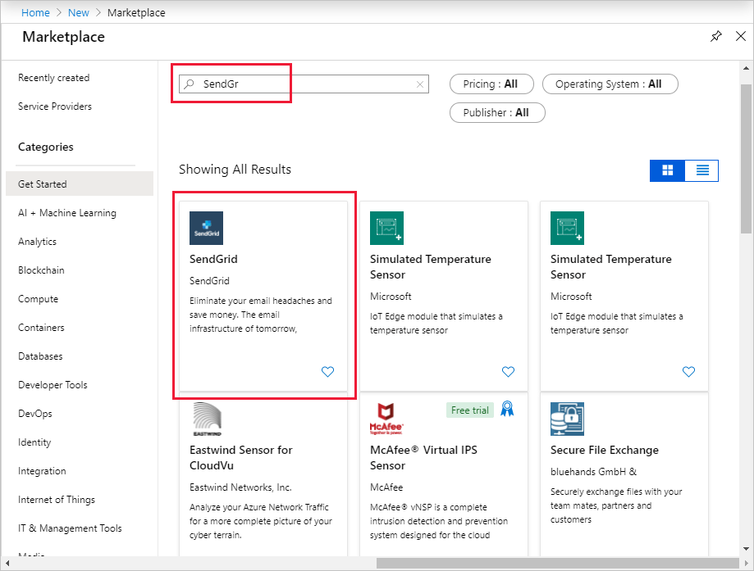Select the Identity category

point(34,442)
